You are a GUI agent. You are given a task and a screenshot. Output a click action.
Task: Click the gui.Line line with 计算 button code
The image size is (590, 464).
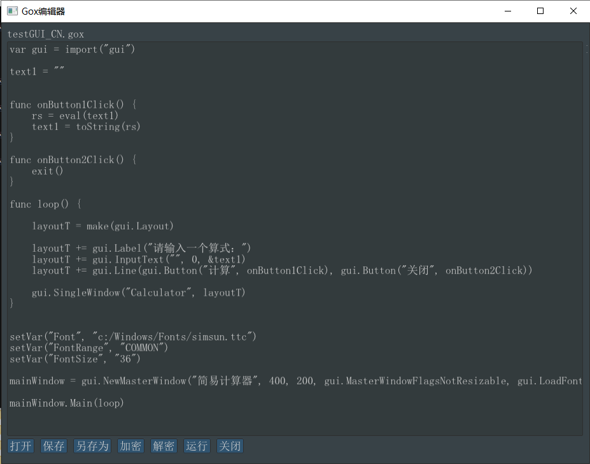pyautogui.click(x=282, y=271)
